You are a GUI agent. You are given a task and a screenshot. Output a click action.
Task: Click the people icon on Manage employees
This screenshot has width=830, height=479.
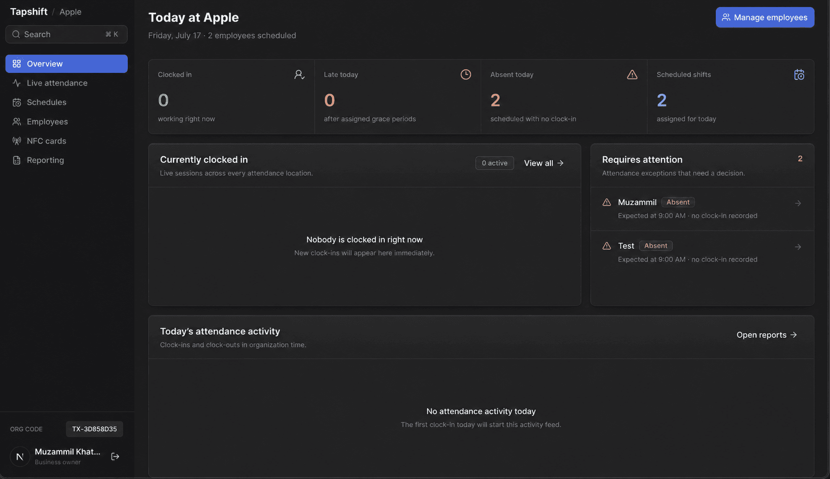726,17
